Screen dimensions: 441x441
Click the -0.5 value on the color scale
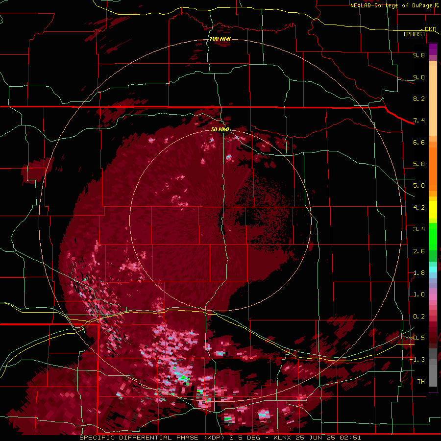pos(417,338)
